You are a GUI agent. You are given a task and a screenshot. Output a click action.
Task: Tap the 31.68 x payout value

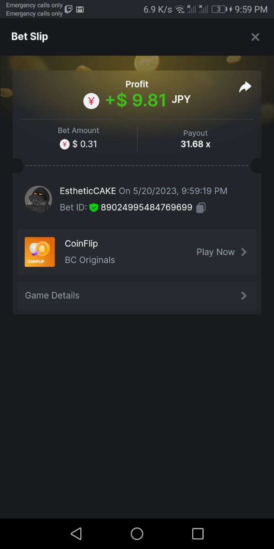pyautogui.click(x=195, y=144)
